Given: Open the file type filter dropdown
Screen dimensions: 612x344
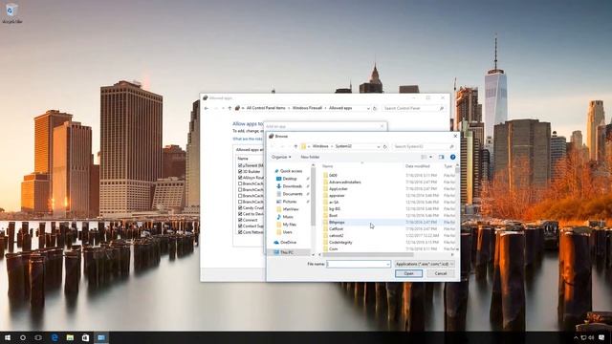Looking at the screenshot, I should point(425,264).
